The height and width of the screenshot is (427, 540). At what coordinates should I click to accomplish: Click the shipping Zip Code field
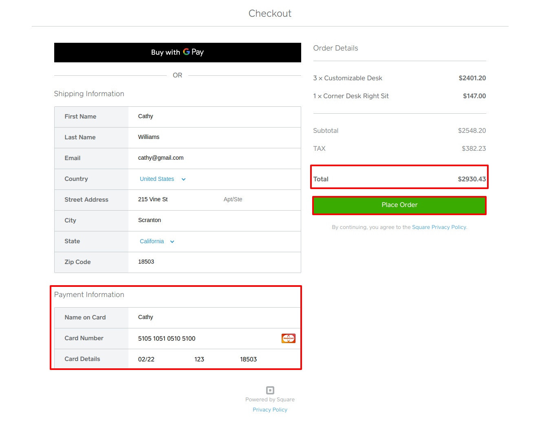point(214,262)
